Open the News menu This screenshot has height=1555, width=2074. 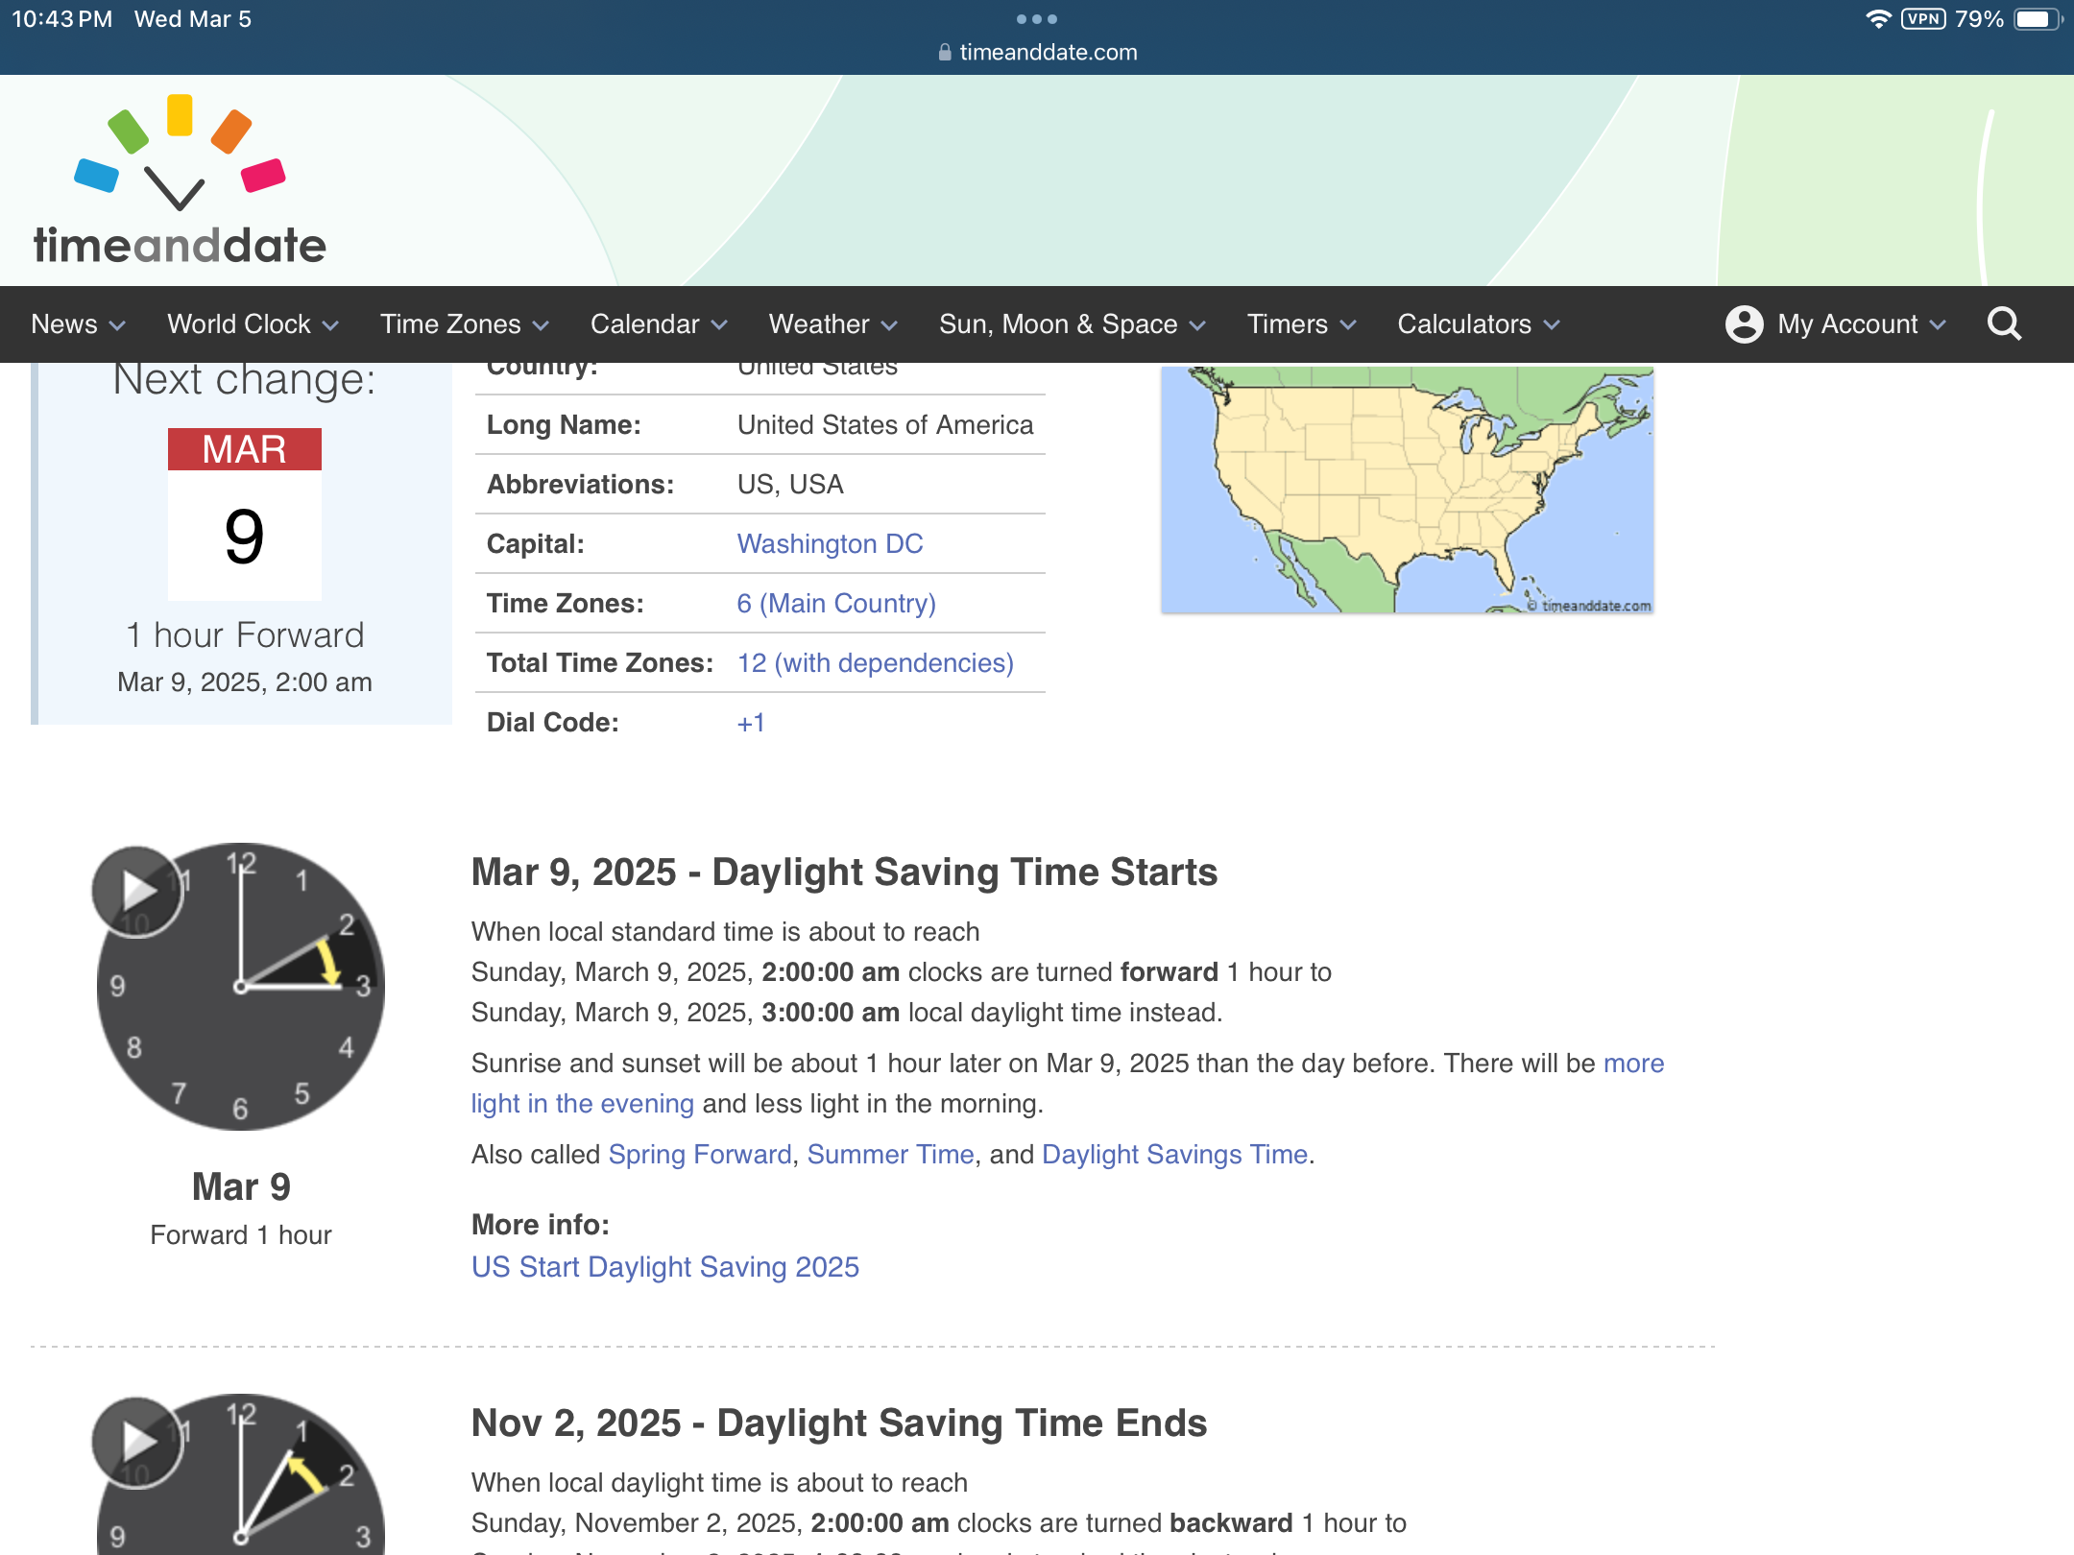(x=78, y=324)
